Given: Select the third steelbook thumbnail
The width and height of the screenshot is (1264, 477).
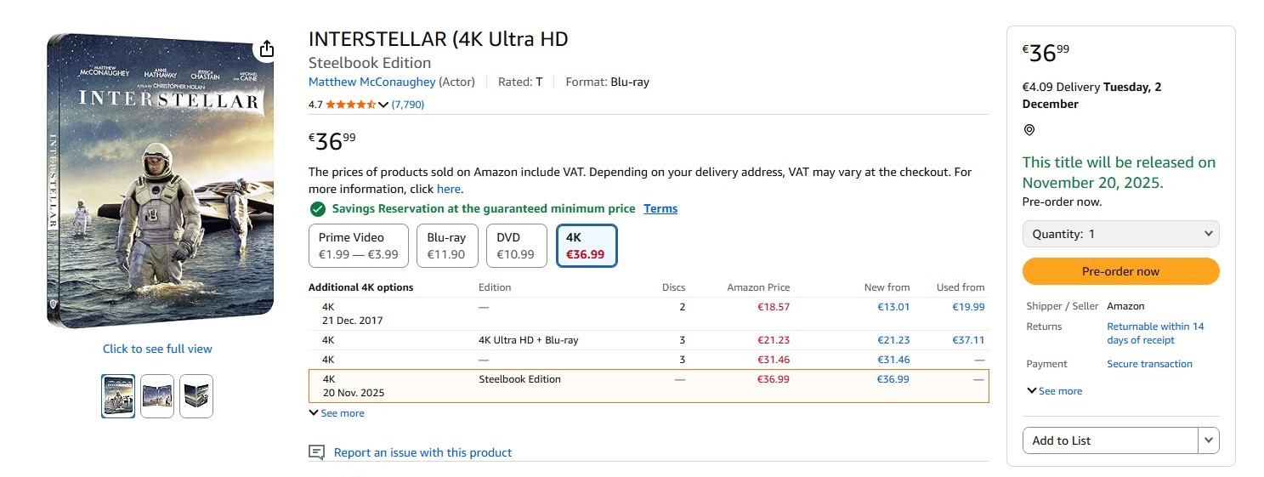Looking at the screenshot, I should coord(196,396).
